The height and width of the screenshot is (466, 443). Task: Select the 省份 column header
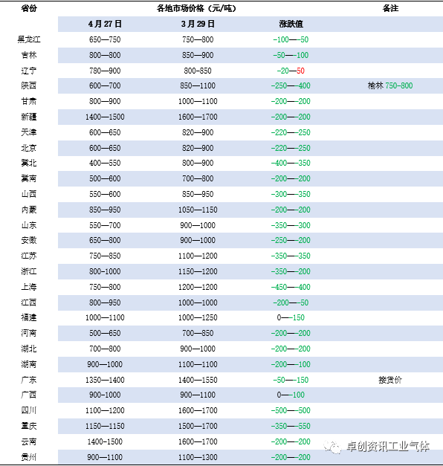[x=29, y=8]
